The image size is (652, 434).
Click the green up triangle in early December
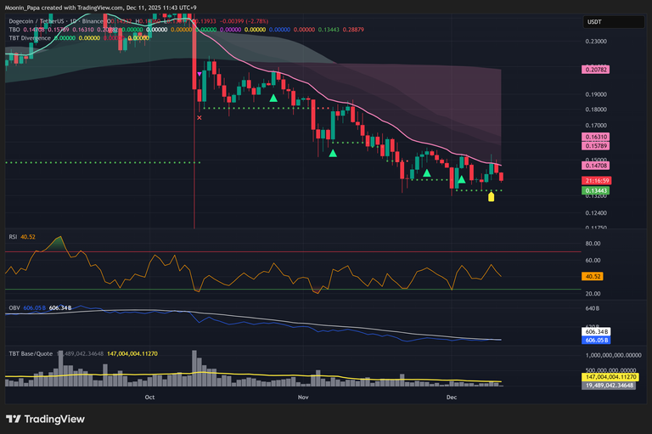[461, 179]
